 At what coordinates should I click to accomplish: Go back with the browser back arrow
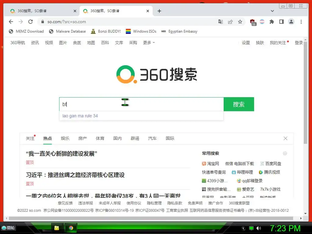pos(11,22)
